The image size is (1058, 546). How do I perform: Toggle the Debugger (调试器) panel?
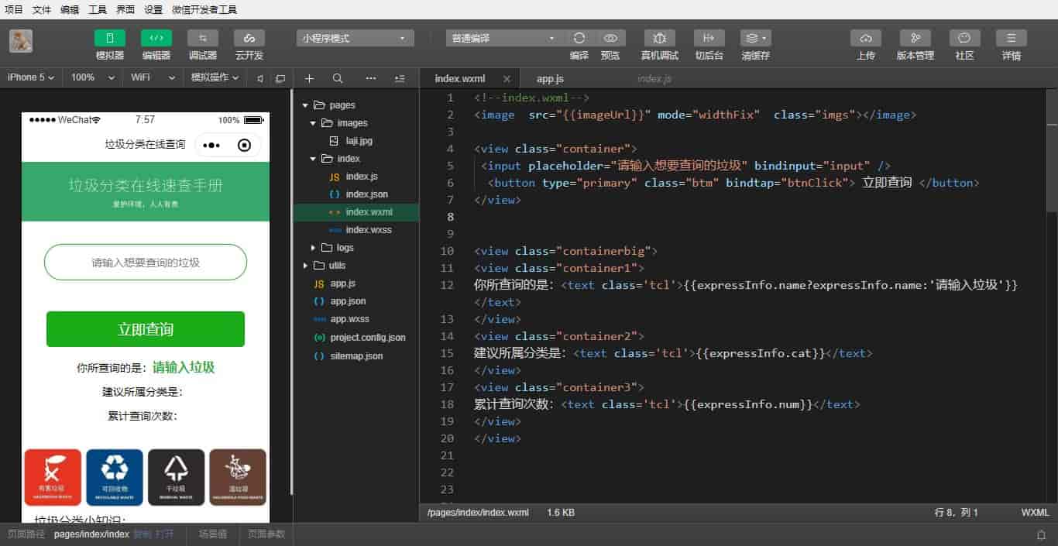tap(202, 38)
